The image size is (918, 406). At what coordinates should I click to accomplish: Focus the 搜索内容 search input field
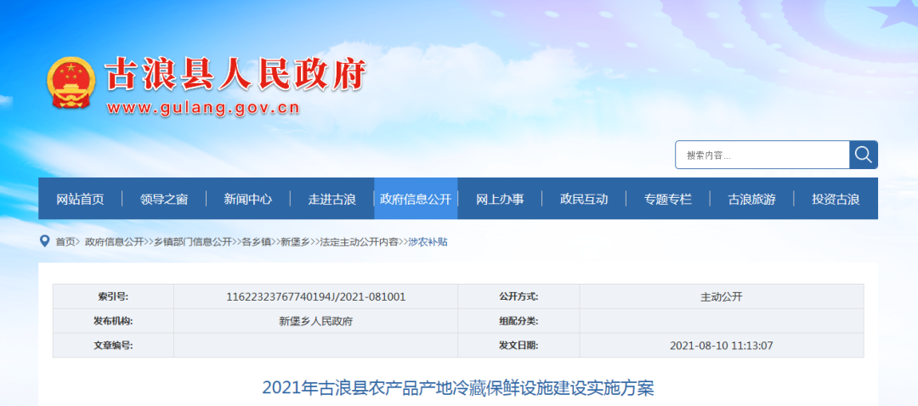[x=762, y=155]
